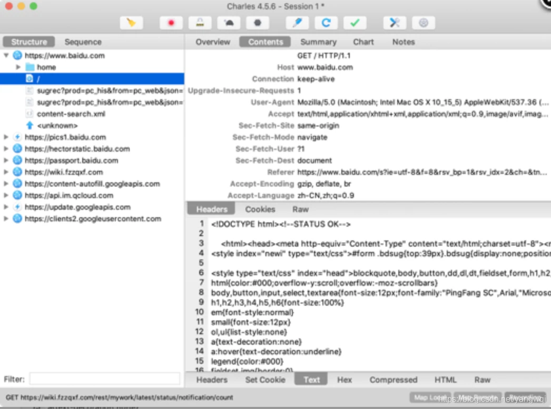Select the Referer header row
The width and height of the screenshot is (551, 409).
click(x=368, y=172)
